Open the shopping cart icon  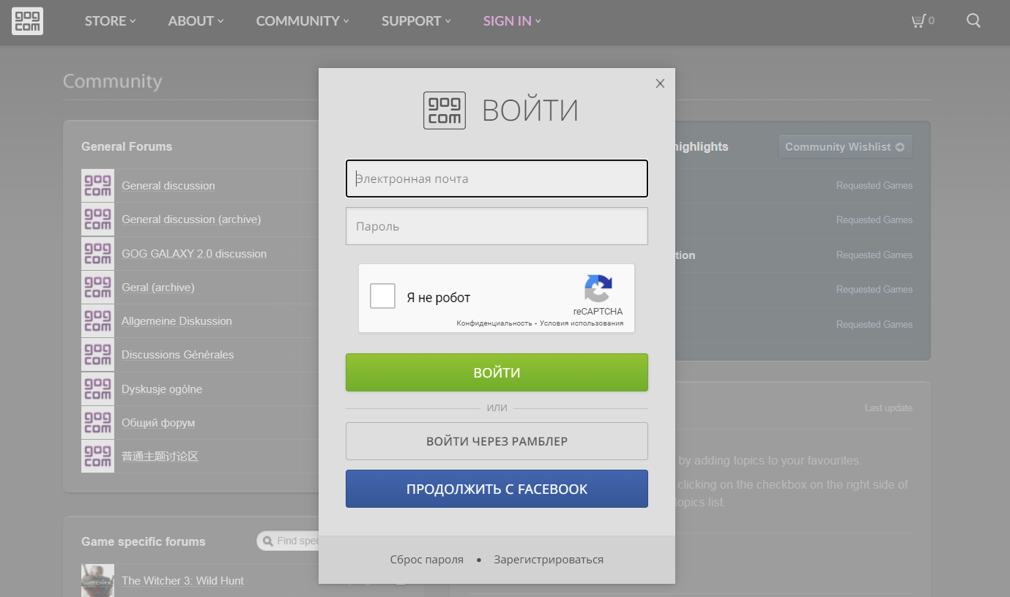coord(918,21)
